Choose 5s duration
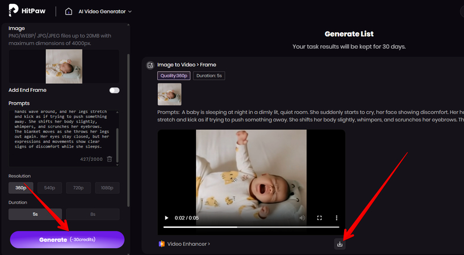 click(x=35, y=214)
